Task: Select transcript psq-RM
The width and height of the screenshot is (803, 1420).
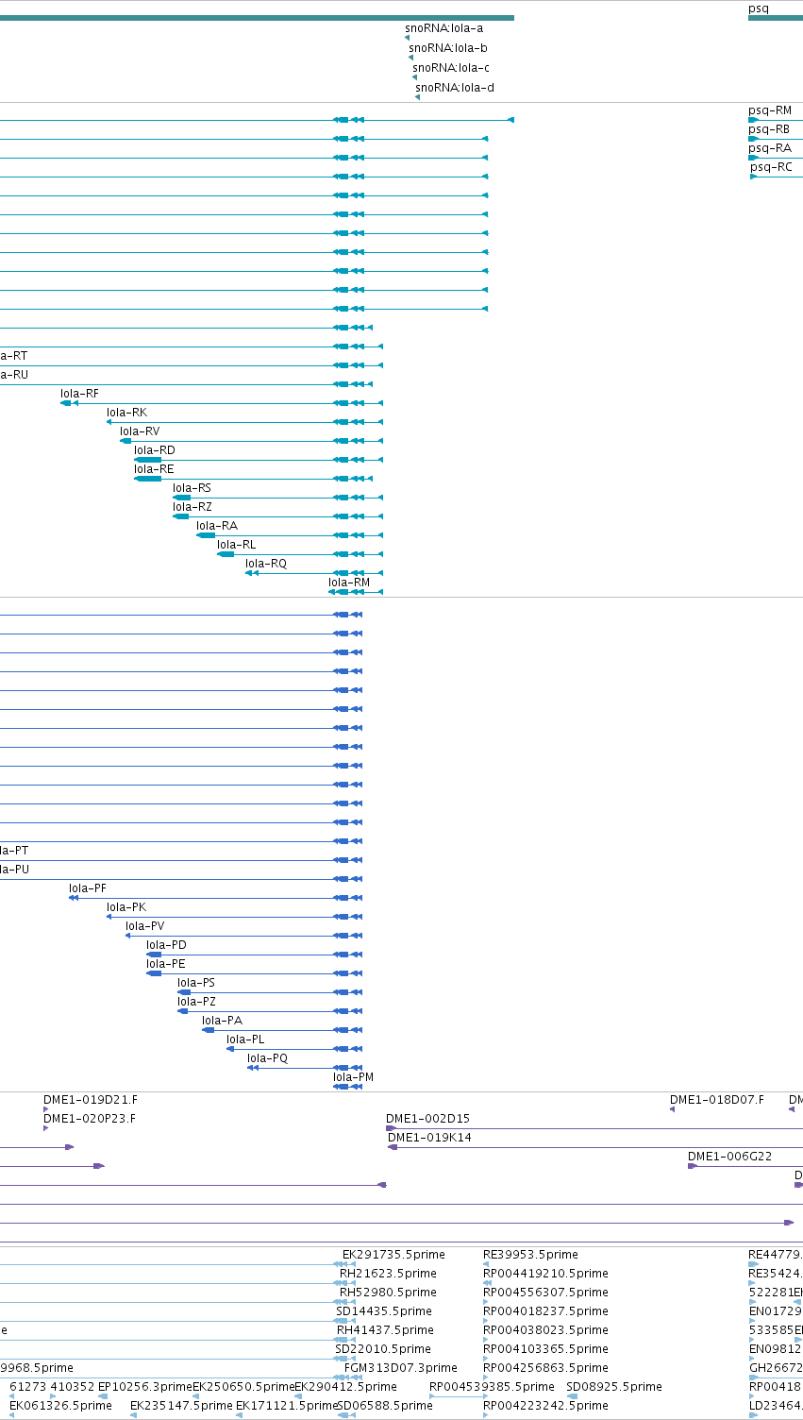Action: (x=770, y=110)
